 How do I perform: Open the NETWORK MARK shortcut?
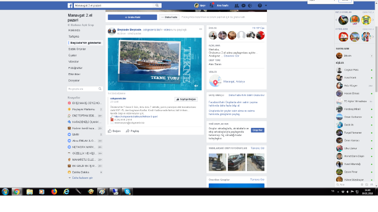pyautogui.click(x=85, y=147)
